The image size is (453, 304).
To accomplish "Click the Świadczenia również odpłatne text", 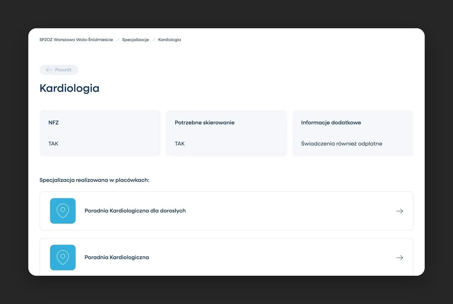I will point(342,144).
